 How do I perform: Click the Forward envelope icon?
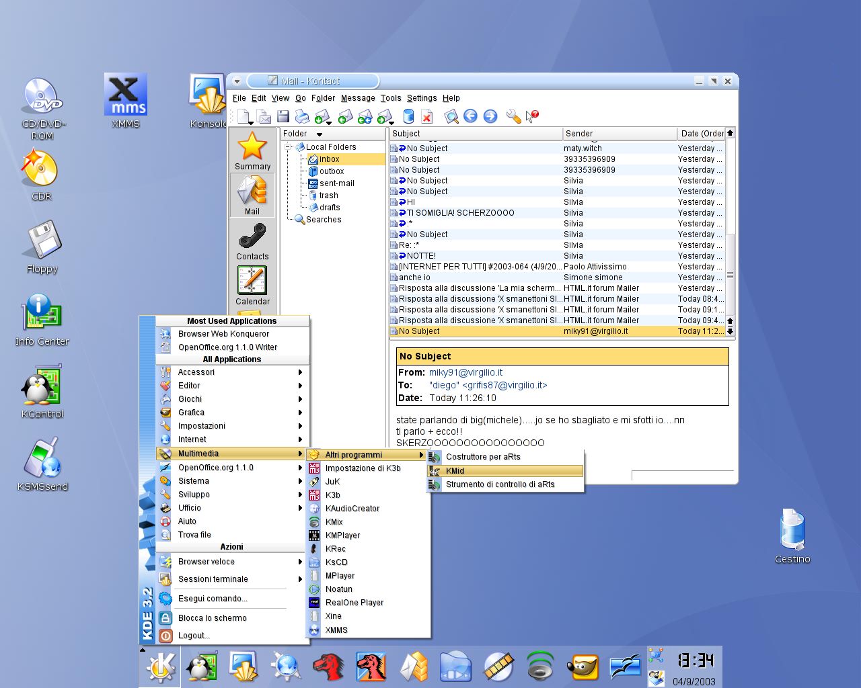click(384, 116)
